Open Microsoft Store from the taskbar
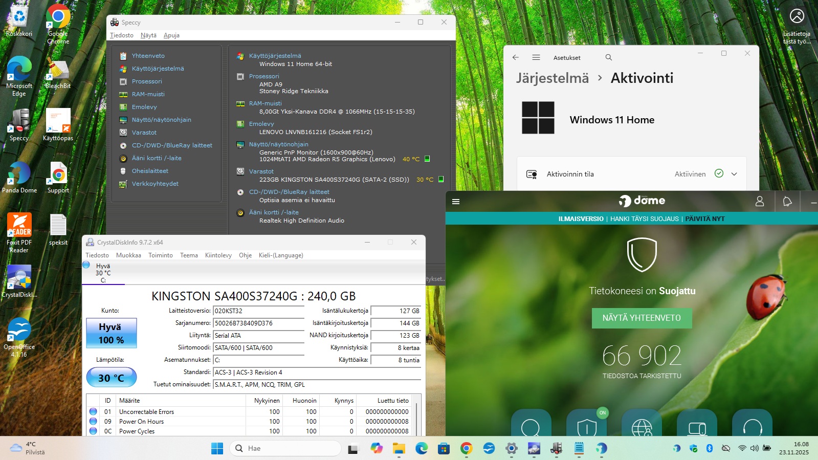 444,449
